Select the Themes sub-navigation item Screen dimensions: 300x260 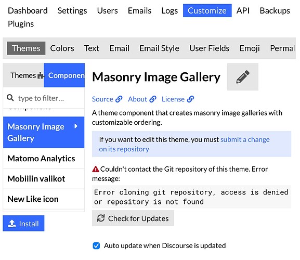pos(26,48)
